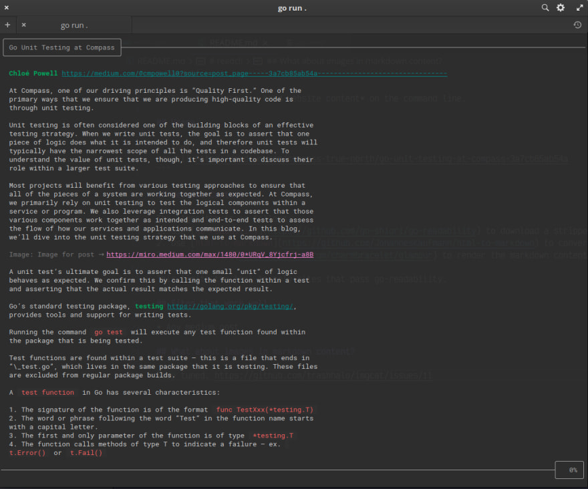Viewport: 588px width, 489px height.
Task: Click the 'Test functions are found within' line
Action: click(x=159, y=358)
